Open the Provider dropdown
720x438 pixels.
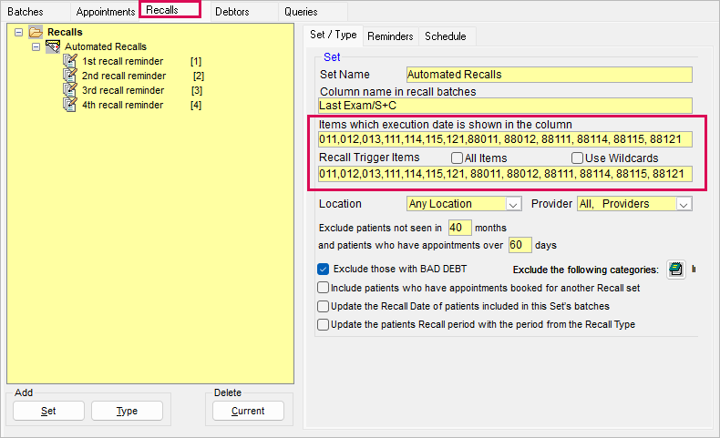pos(684,204)
